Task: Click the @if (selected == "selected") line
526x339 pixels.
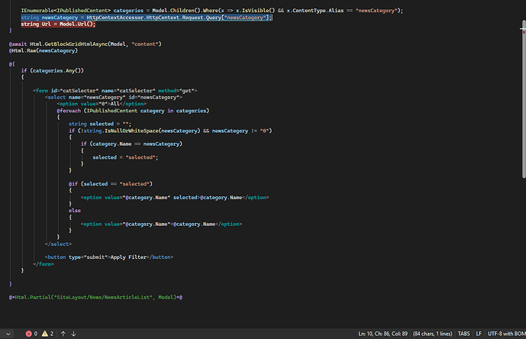Action: (111, 183)
